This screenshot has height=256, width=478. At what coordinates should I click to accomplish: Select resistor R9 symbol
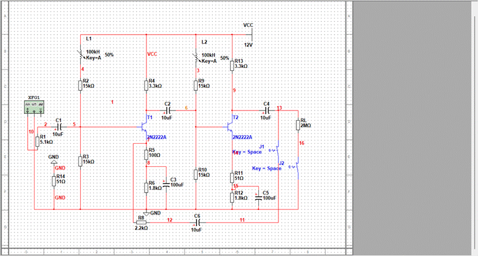(x=195, y=86)
